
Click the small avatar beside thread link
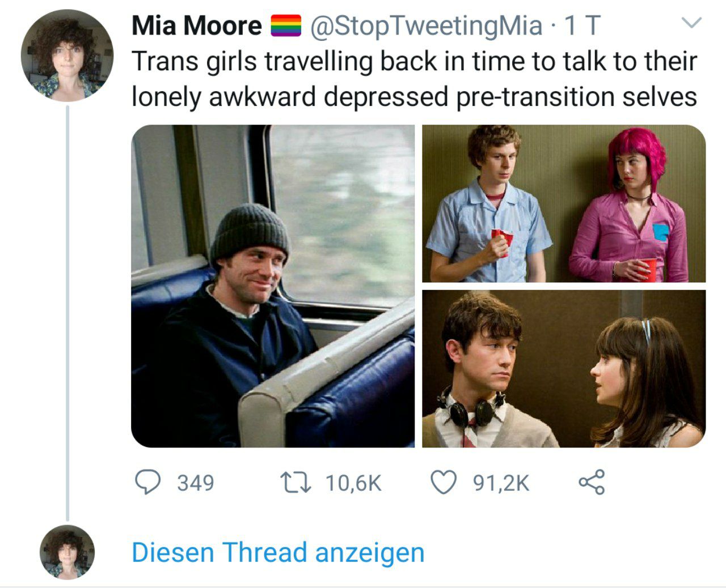point(67,552)
